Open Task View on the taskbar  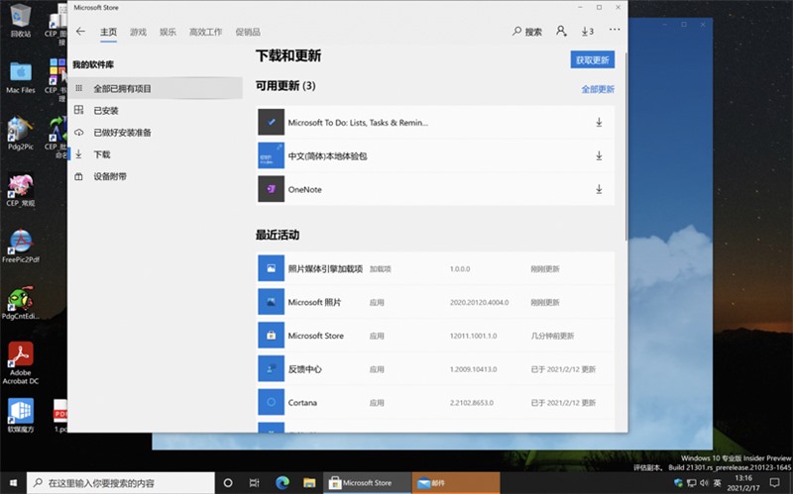point(255,483)
